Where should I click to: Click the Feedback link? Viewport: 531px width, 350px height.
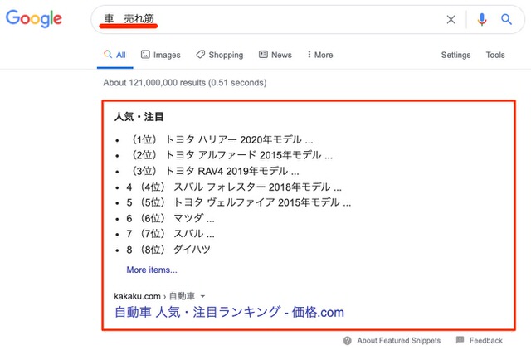click(x=485, y=341)
